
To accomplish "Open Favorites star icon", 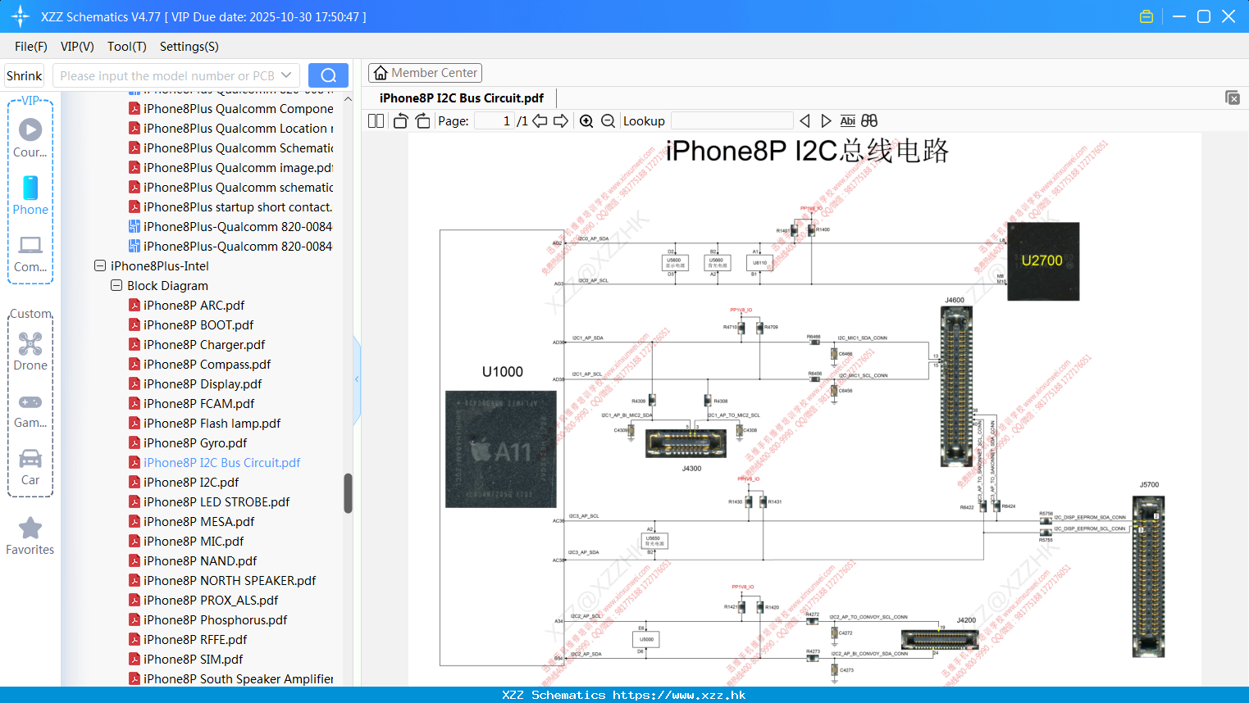I will [x=30, y=528].
